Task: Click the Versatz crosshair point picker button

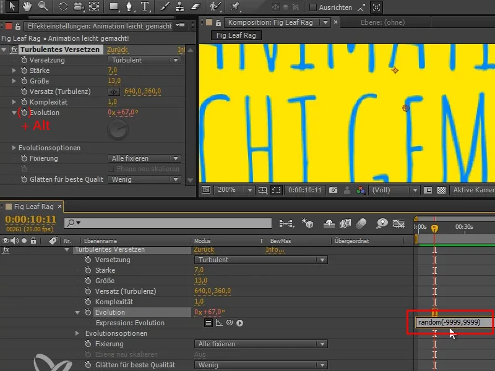Action: 114,92
